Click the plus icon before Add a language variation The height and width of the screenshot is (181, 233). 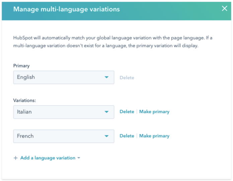(x=16, y=158)
